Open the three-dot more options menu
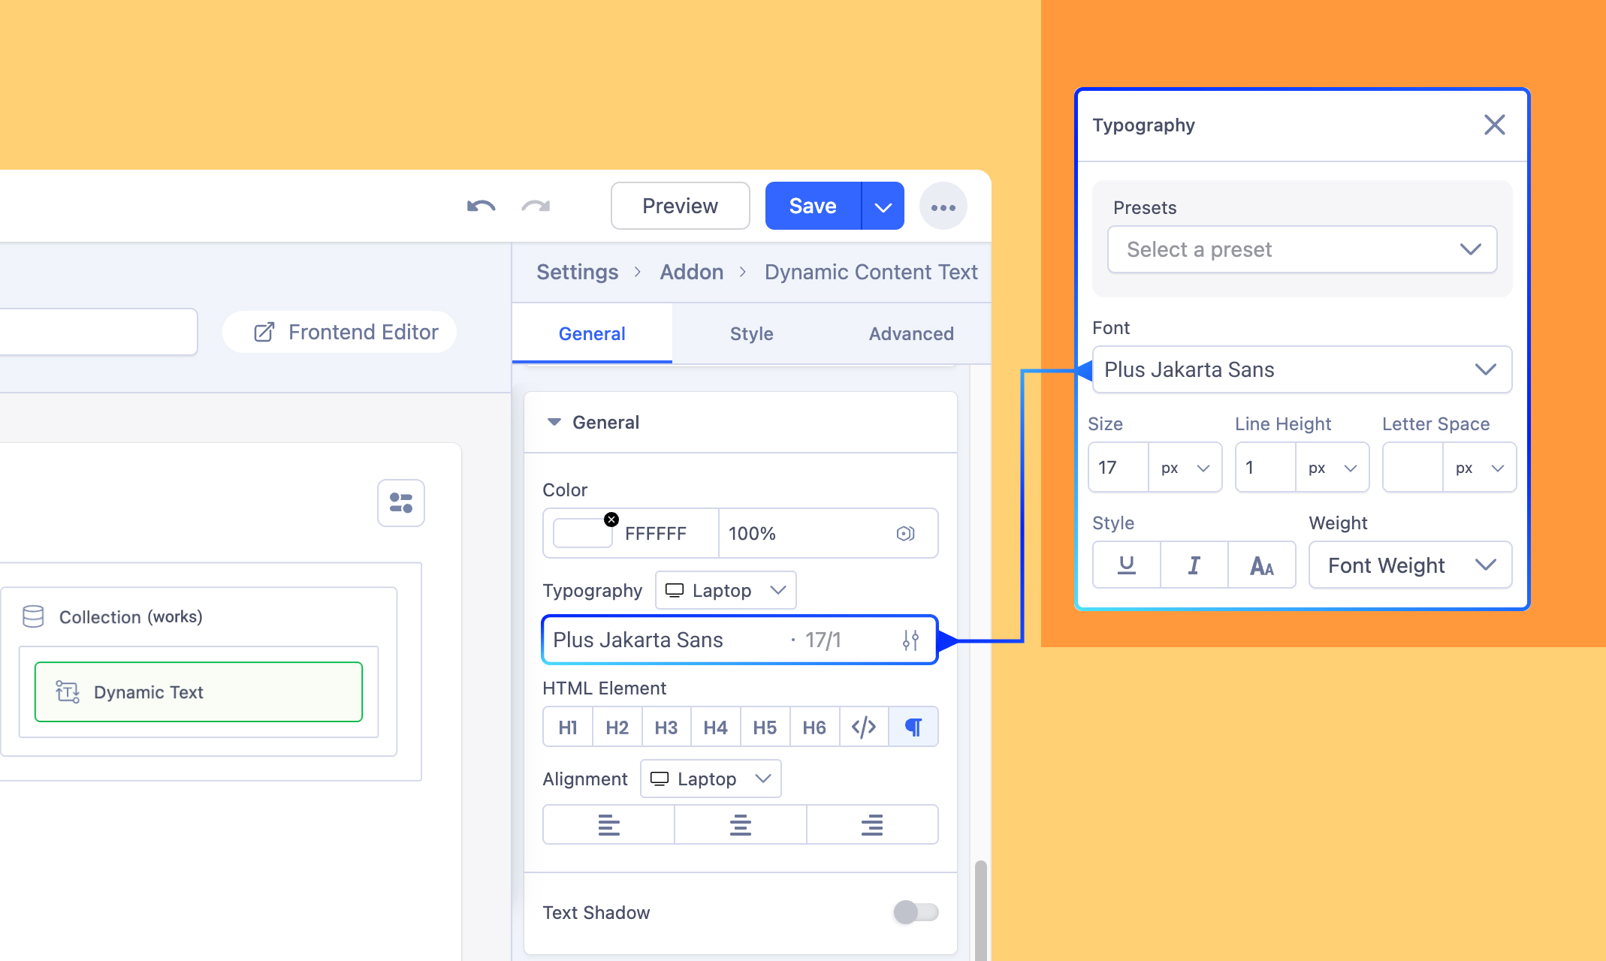The width and height of the screenshot is (1606, 961). (943, 206)
